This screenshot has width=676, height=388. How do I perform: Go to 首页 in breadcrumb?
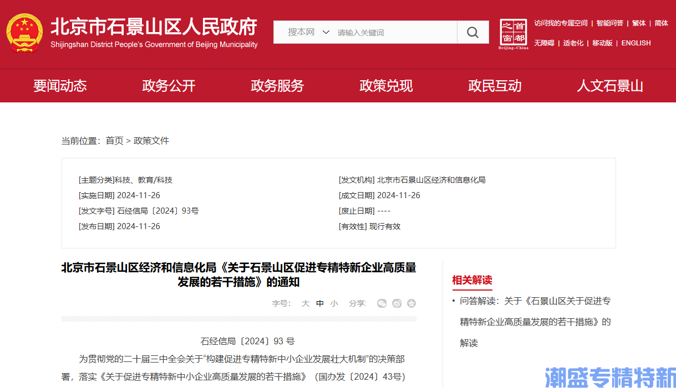pyautogui.click(x=115, y=141)
